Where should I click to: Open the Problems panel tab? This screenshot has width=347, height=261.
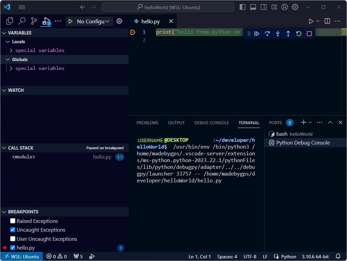pos(147,123)
